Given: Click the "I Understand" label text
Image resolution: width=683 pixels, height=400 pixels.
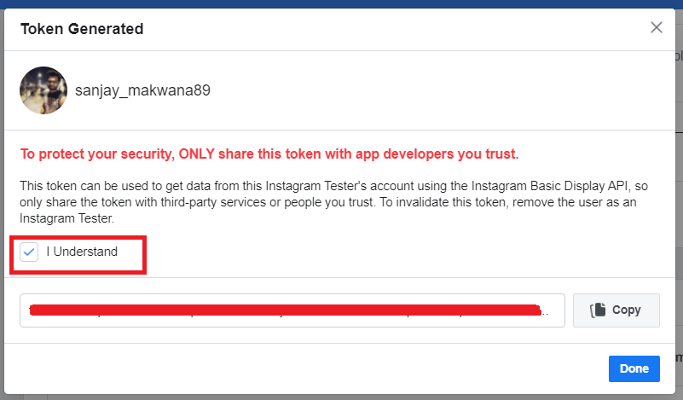Looking at the screenshot, I should (82, 252).
